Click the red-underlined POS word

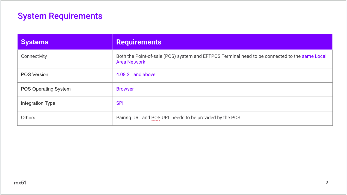pos(156,118)
